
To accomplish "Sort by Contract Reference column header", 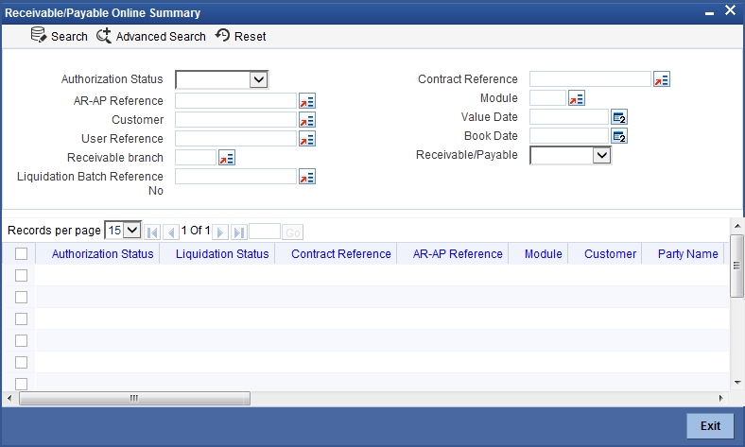I will click(x=341, y=254).
